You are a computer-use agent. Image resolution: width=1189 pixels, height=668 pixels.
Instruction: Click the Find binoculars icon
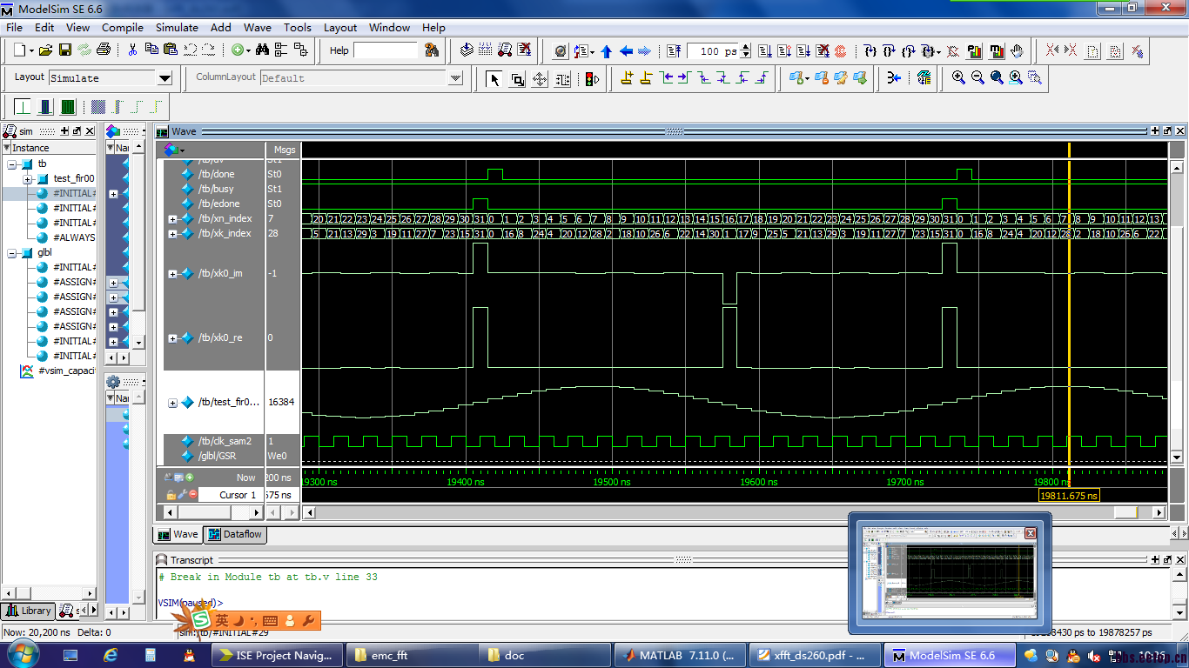tap(262, 50)
